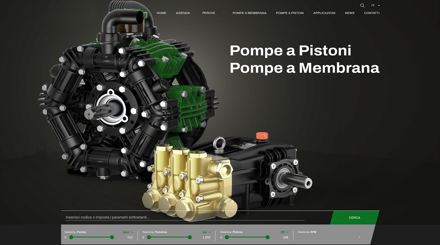Open the IT language selector
This screenshot has height=245, width=440.
pyautogui.click(x=375, y=6)
